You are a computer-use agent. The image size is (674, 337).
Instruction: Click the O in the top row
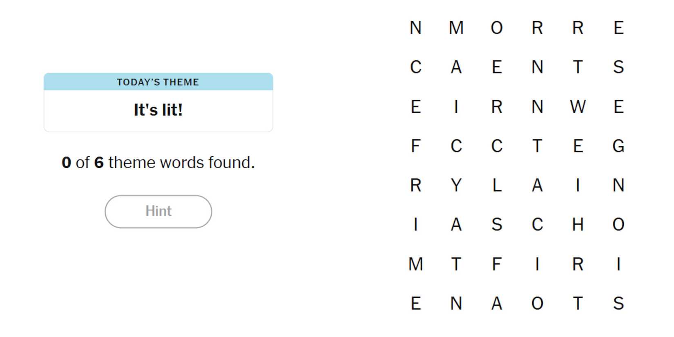496,28
